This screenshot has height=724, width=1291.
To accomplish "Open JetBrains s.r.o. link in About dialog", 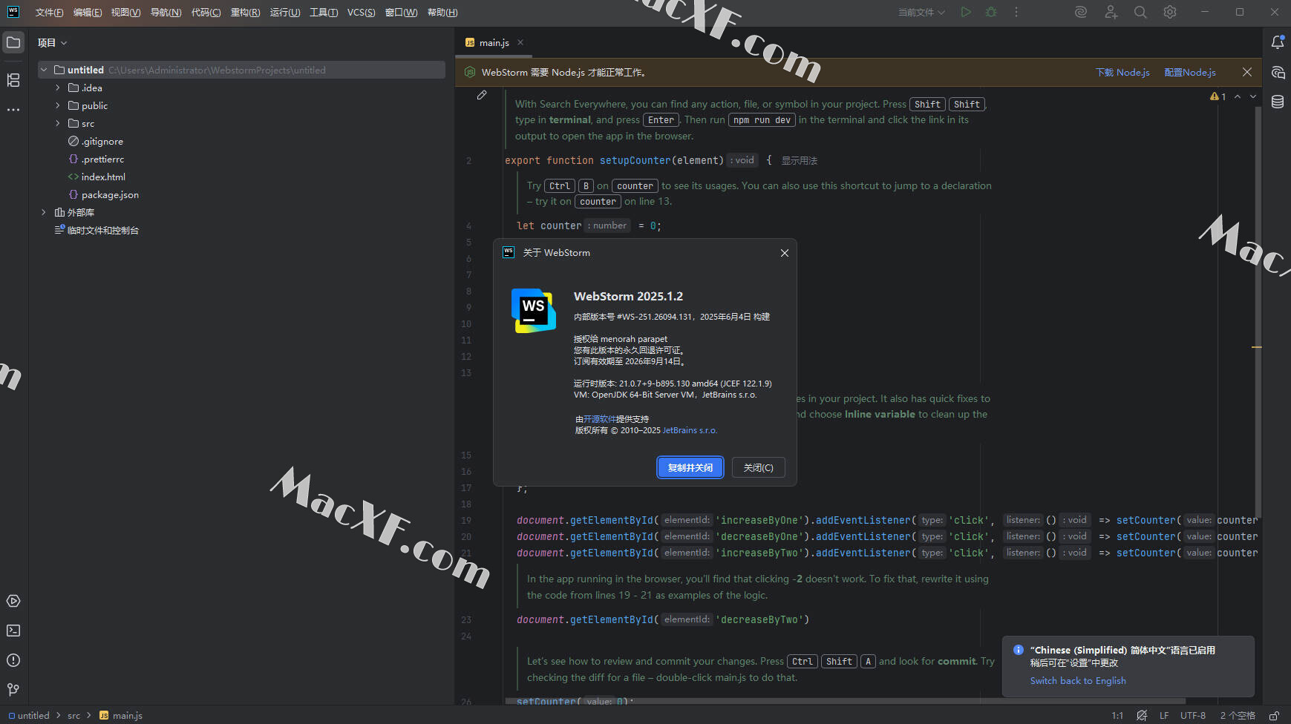I will pyautogui.click(x=690, y=430).
